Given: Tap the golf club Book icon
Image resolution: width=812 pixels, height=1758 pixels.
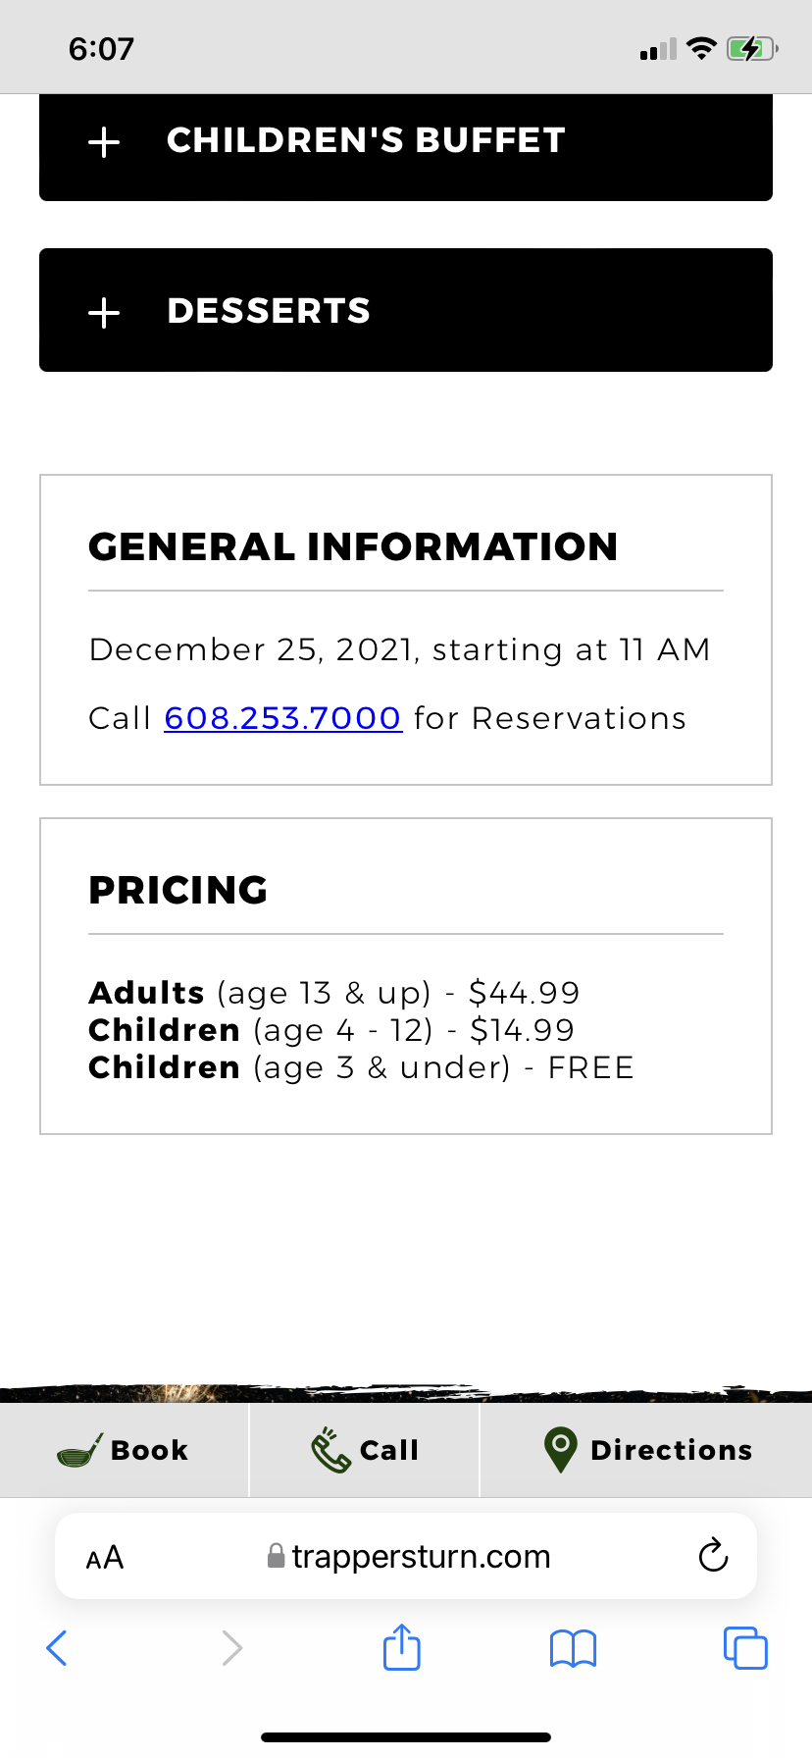Looking at the screenshot, I should [79, 1451].
